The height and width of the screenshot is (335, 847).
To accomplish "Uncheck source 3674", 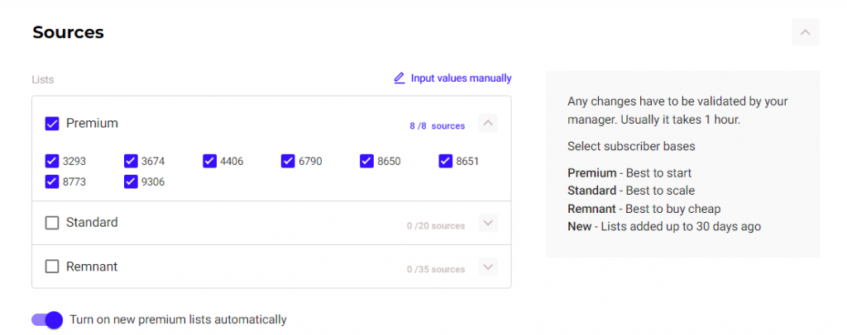I will pyautogui.click(x=131, y=161).
